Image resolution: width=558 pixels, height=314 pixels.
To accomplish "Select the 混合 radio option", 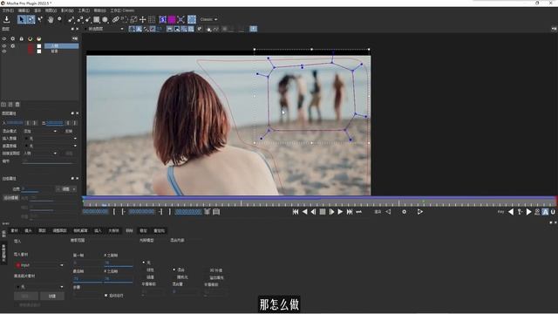I will pos(174,270).
